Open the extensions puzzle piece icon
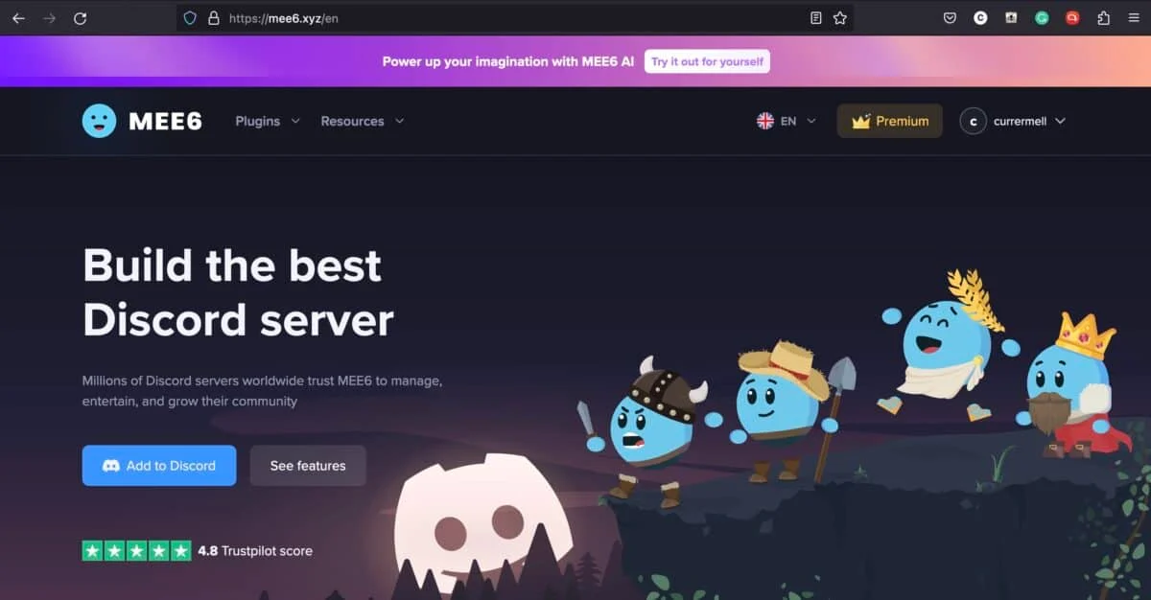The height and width of the screenshot is (600, 1151). point(1103,17)
